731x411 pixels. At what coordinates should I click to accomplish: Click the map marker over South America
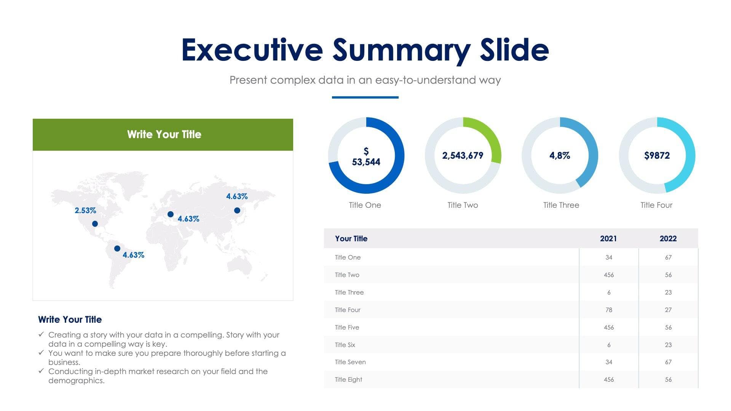[117, 249]
